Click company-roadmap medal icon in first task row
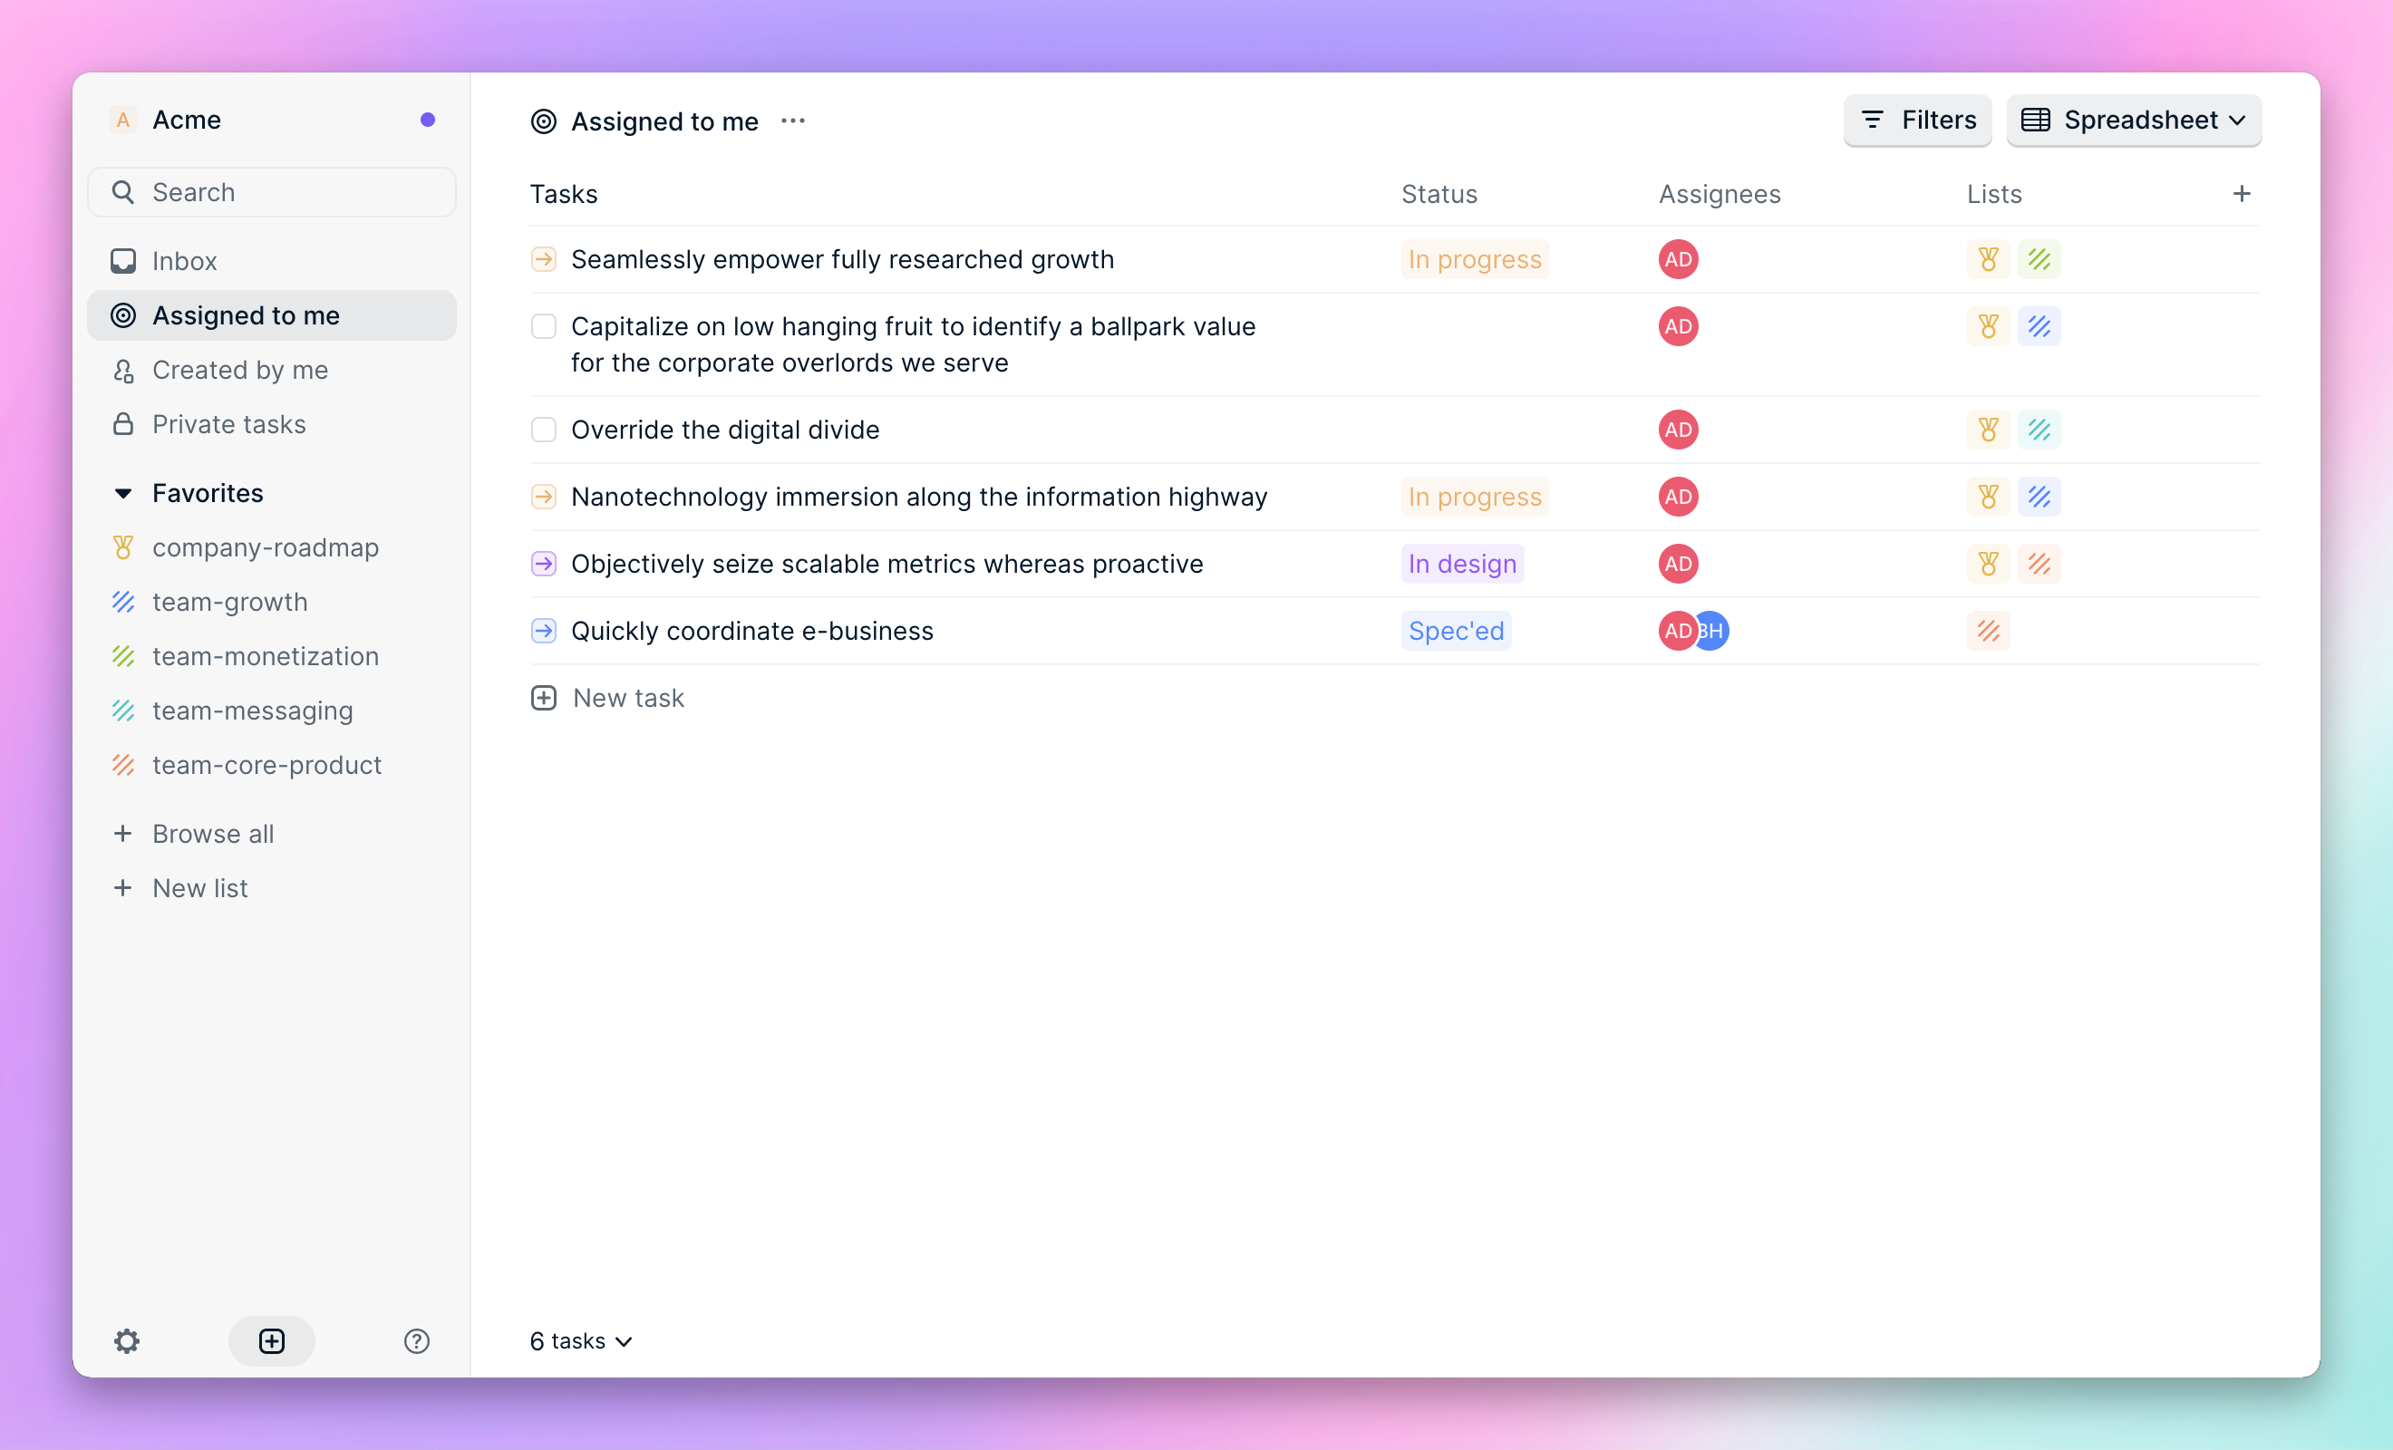Viewport: 2393px width, 1450px height. point(1988,260)
